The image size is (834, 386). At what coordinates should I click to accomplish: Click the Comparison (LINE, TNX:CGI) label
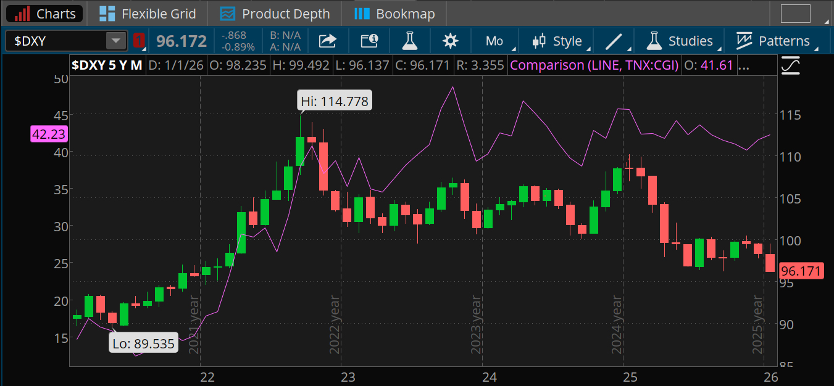pos(594,65)
